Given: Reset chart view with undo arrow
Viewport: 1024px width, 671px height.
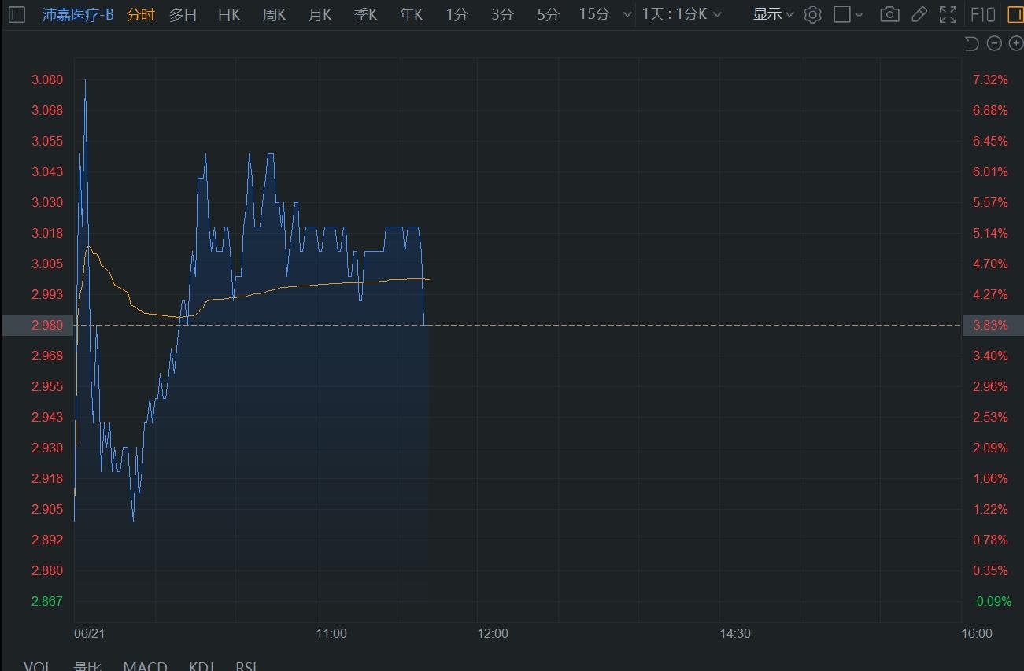Looking at the screenshot, I should coord(972,43).
